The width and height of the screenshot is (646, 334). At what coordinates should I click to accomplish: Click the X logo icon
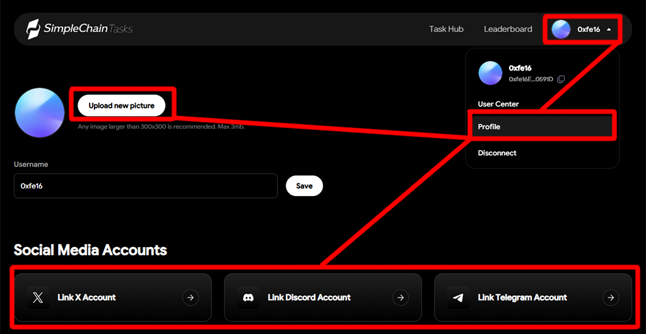[38, 297]
